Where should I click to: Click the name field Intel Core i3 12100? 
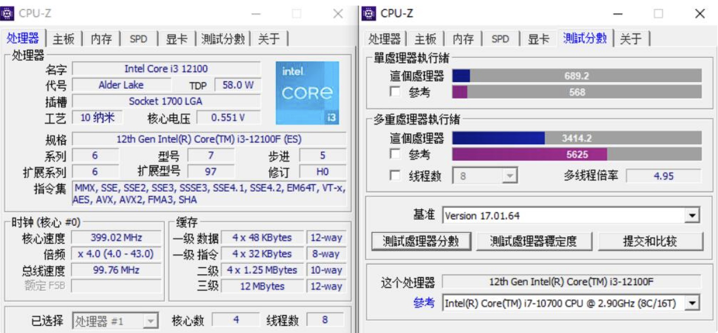[166, 69]
